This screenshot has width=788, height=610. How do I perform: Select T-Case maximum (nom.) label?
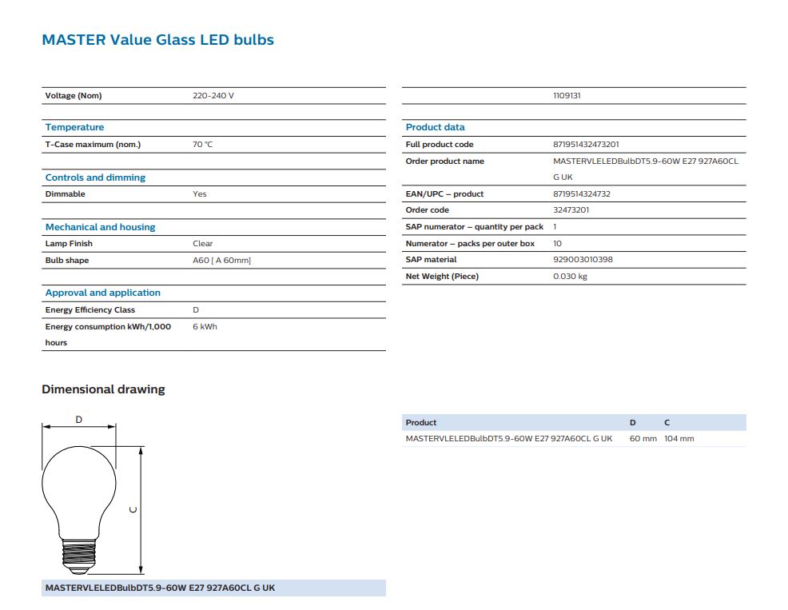(x=93, y=145)
